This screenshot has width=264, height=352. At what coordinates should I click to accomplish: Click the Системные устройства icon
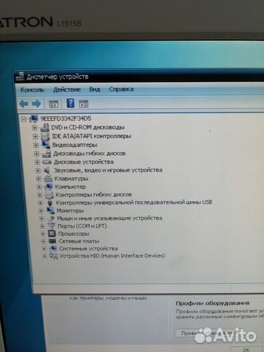(53, 249)
